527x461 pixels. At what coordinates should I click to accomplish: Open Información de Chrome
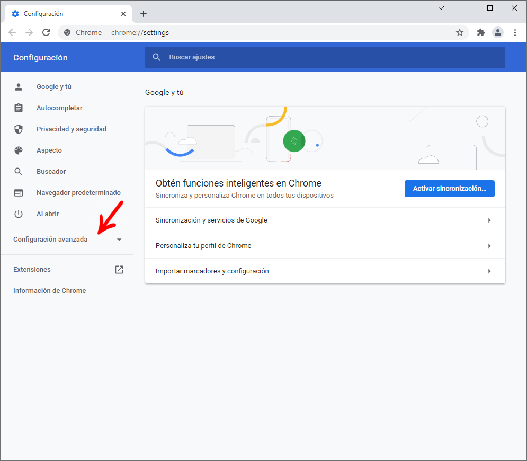pos(50,291)
